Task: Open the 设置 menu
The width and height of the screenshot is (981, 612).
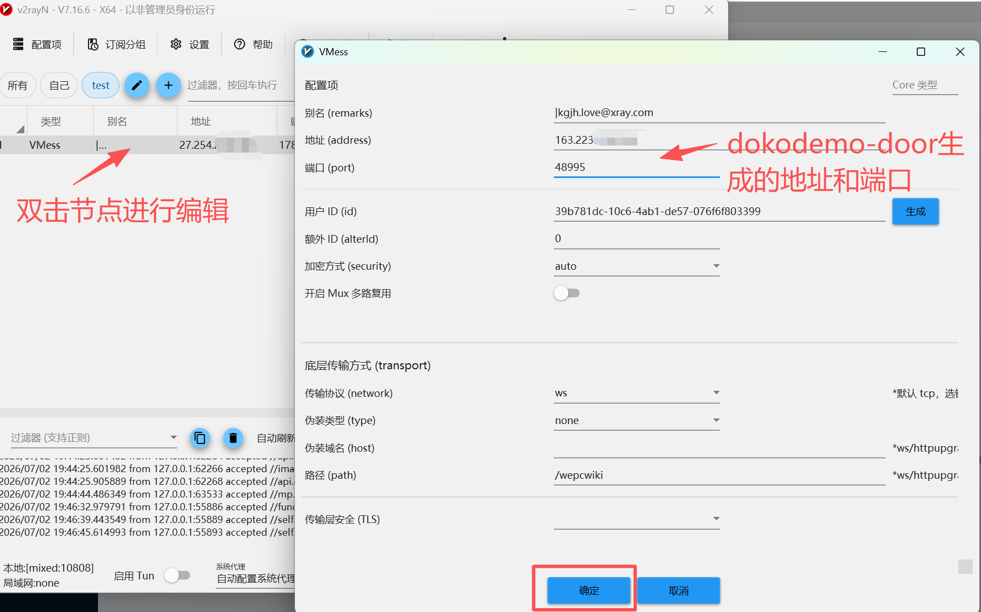Action: 190,44
